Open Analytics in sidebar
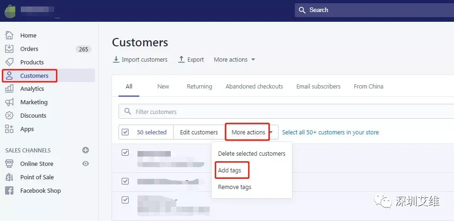This screenshot has height=221, width=454. click(x=32, y=89)
